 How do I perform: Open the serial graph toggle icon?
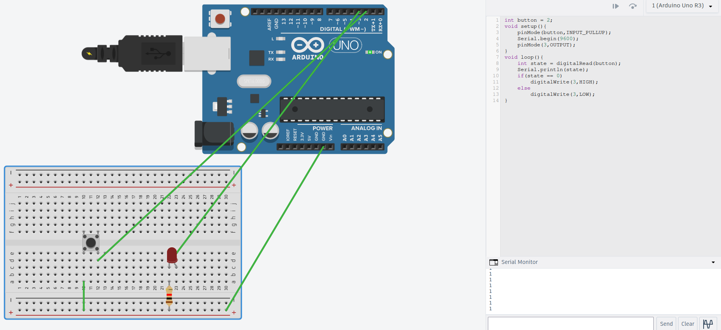click(708, 324)
